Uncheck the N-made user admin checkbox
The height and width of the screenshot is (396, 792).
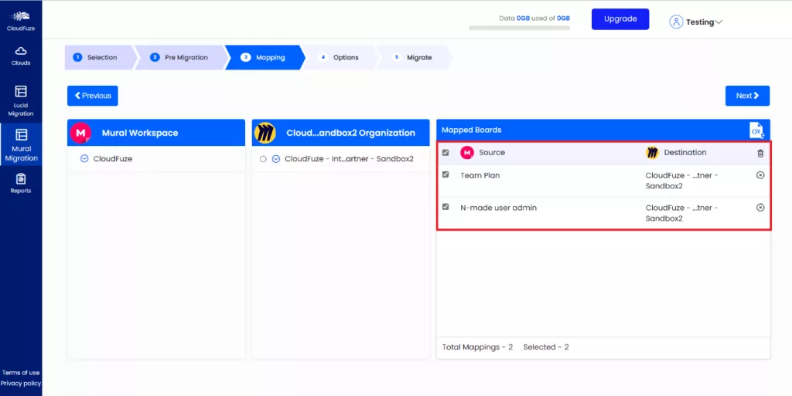(445, 207)
